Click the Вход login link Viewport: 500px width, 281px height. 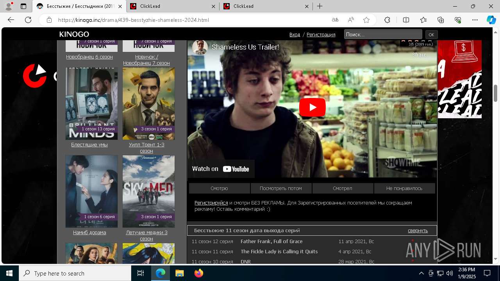295,34
